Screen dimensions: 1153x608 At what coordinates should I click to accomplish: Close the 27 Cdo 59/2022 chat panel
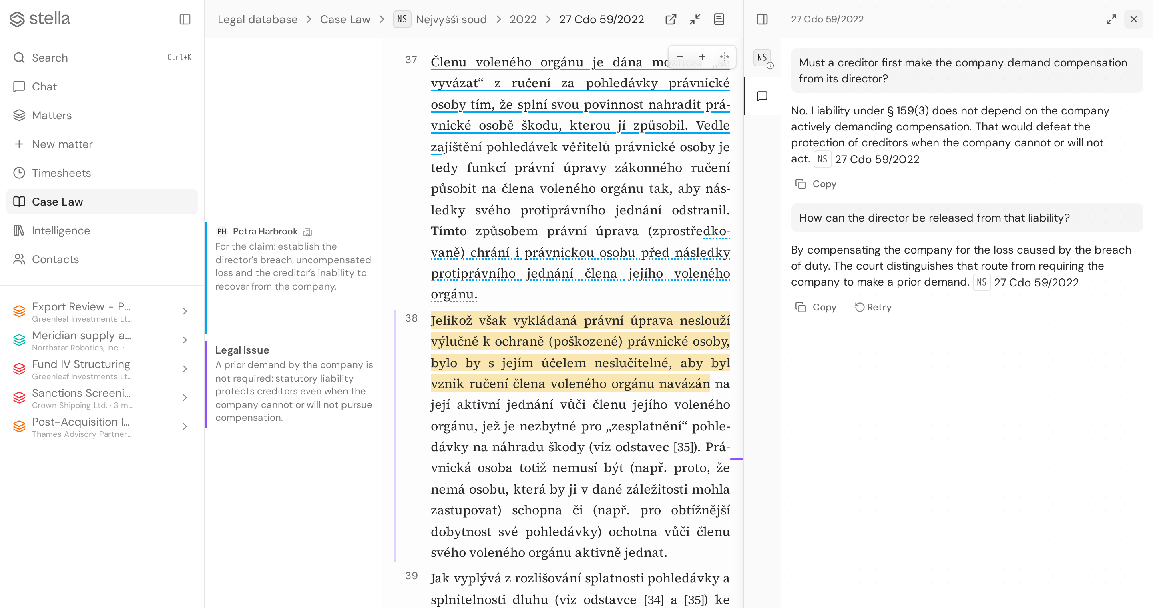(1134, 19)
